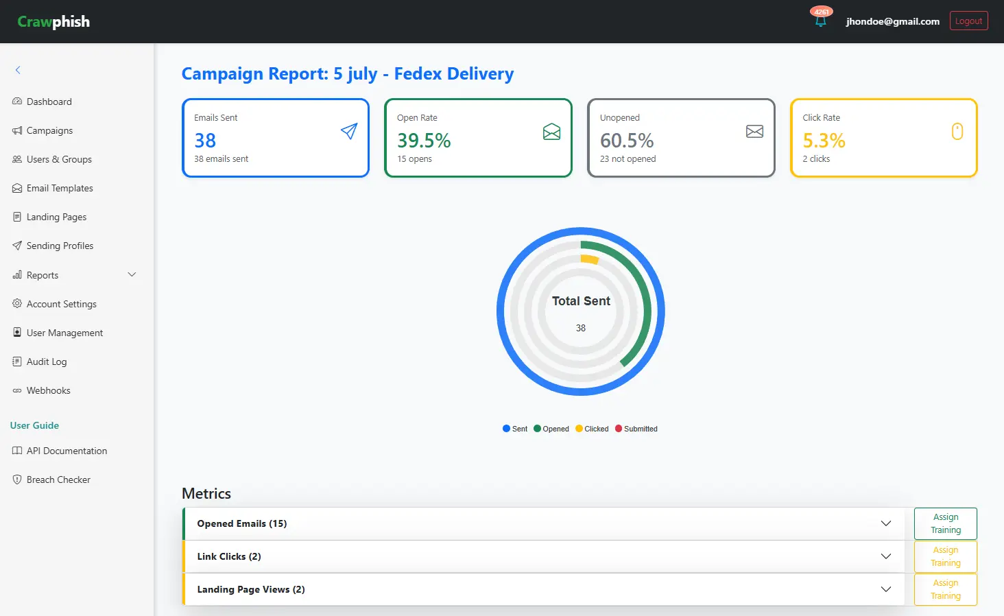Assign Training for Opened Emails
The image size is (1004, 616).
point(945,523)
